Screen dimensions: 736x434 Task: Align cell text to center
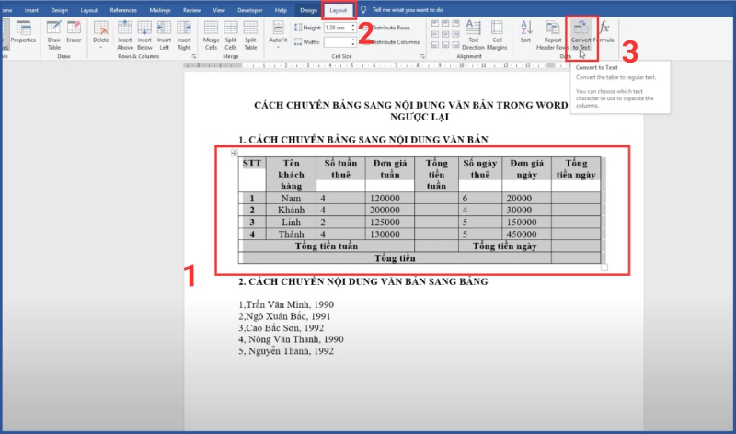445,34
